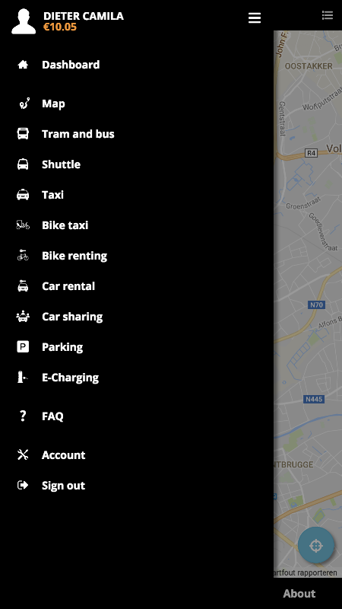Choose the Taxi cab icon
The width and height of the screenshot is (342, 609).
click(x=23, y=195)
